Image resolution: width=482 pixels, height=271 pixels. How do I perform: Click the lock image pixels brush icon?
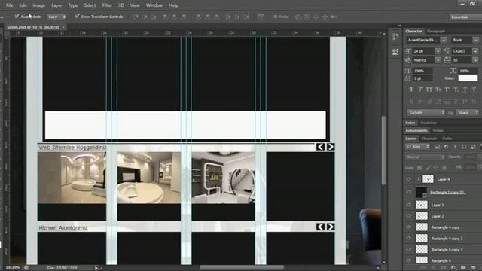[x=428, y=168]
